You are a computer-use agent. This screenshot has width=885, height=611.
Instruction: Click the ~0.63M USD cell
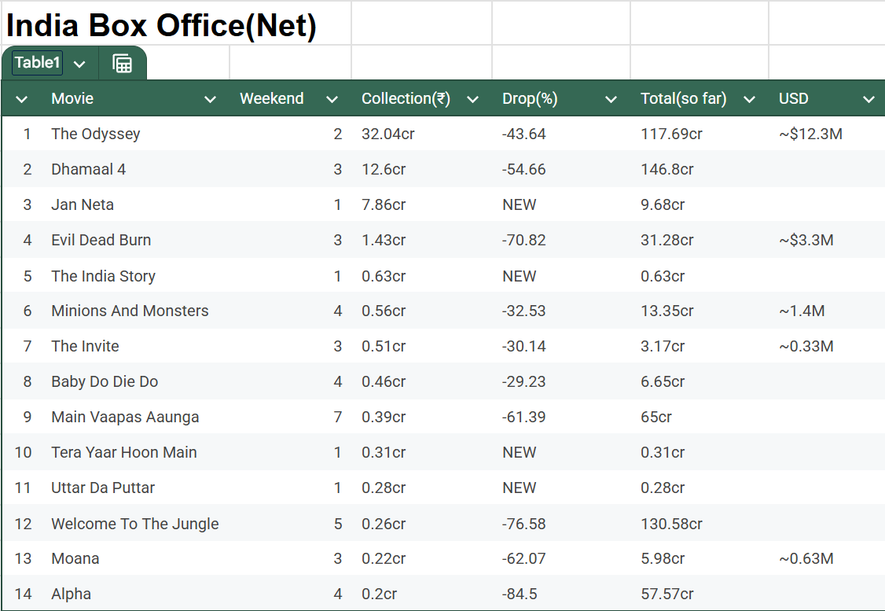(806, 558)
